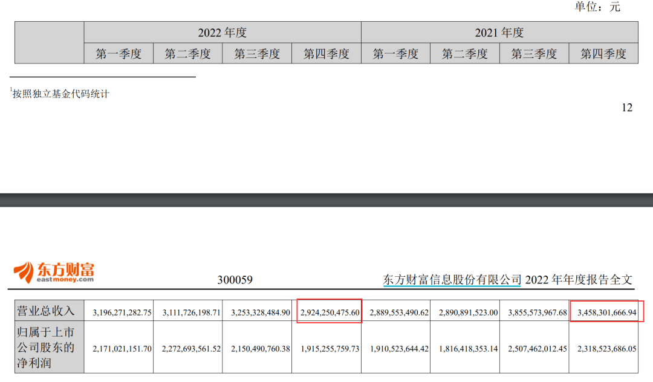Click the 2021 年度 column header
Image resolution: width=653 pixels, height=382 pixels.
click(499, 33)
